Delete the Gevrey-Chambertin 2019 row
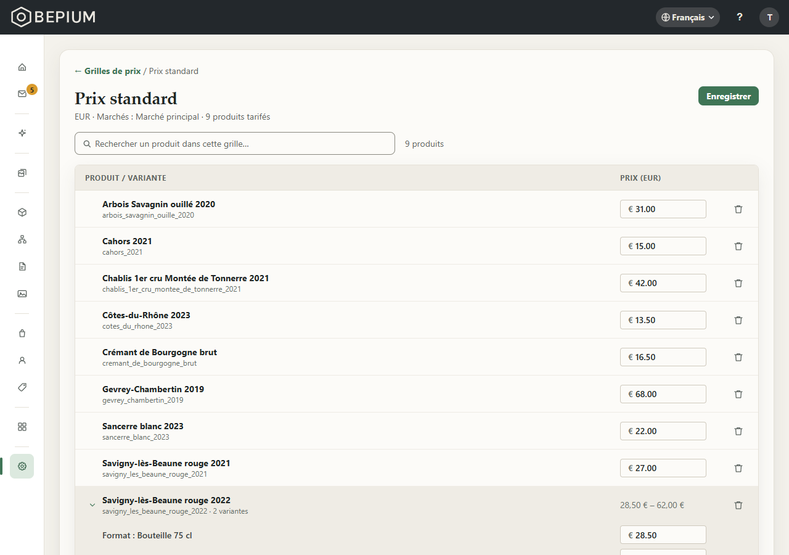The height and width of the screenshot is (555, 789). [738, 394]
